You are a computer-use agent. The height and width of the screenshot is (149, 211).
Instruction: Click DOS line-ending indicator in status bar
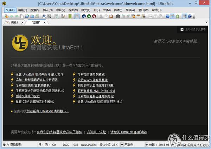[66, 145]
